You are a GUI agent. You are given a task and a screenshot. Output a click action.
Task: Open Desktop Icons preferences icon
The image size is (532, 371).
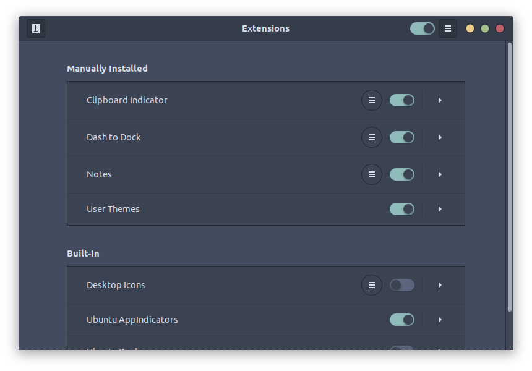tap(372, 285)
